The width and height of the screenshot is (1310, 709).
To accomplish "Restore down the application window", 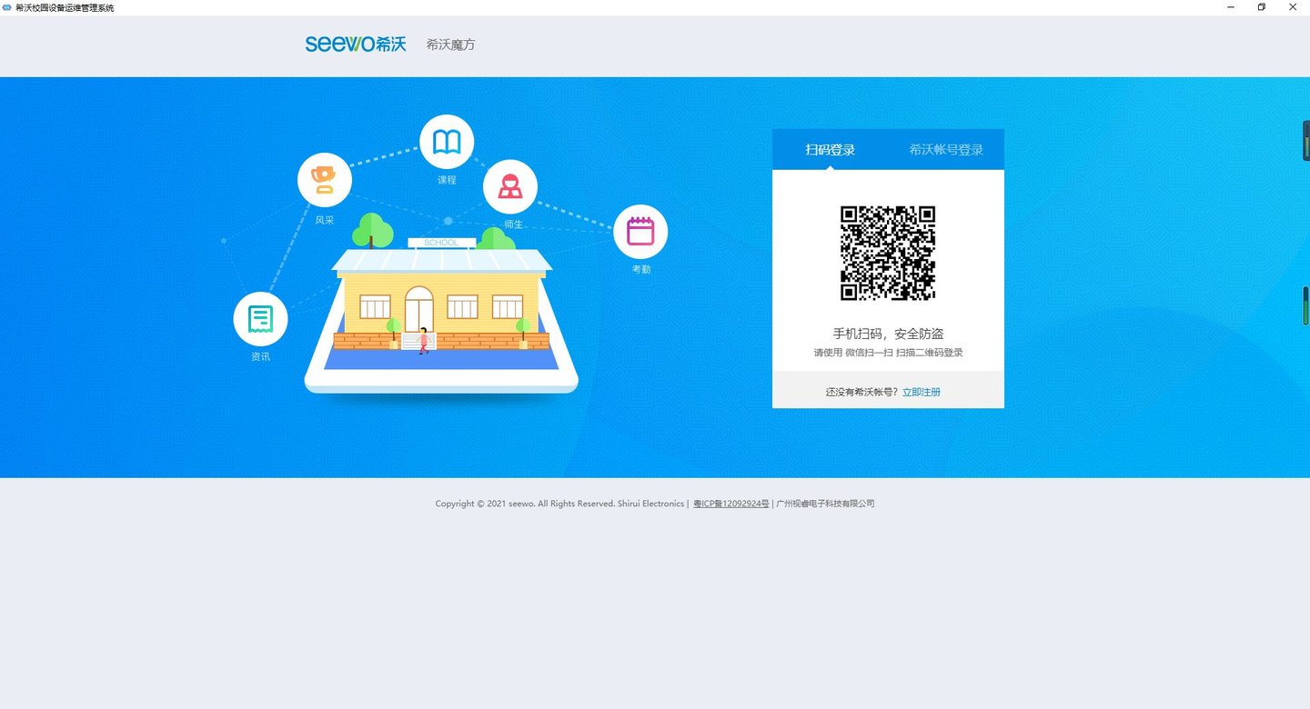I will click(x=1262, y=7).
